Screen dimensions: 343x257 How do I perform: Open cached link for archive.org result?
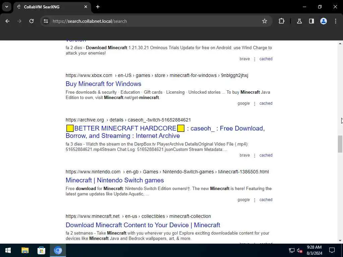pos(266,155)
